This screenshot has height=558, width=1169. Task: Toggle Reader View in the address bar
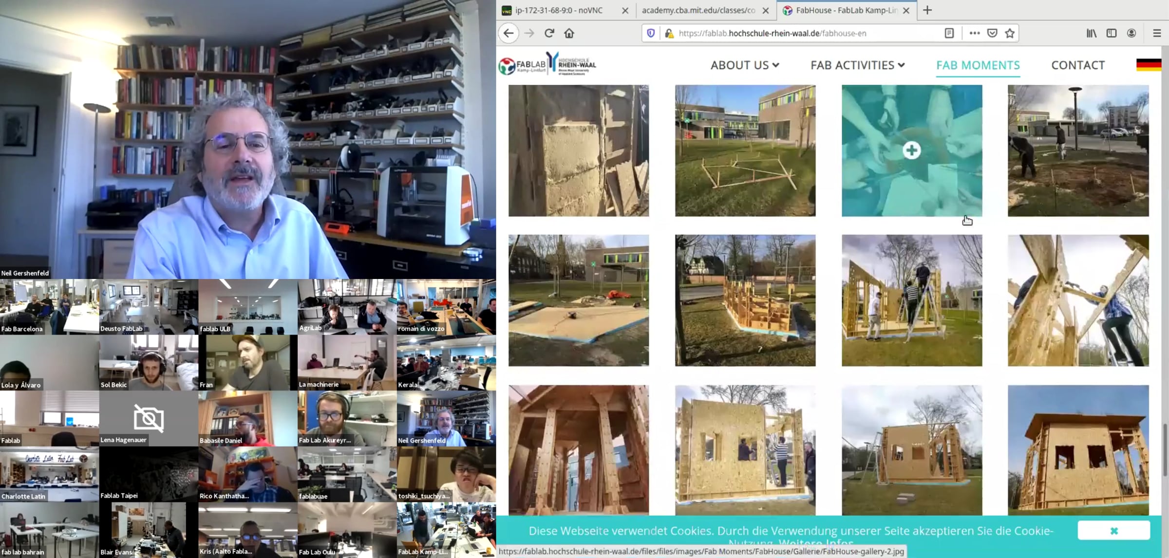(x=949, y=33)
